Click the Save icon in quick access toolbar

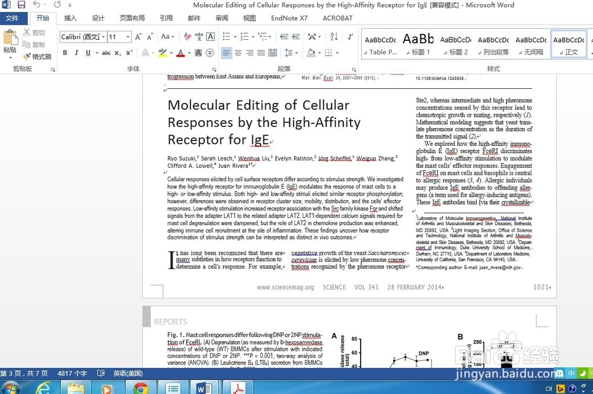click(21, 5)
